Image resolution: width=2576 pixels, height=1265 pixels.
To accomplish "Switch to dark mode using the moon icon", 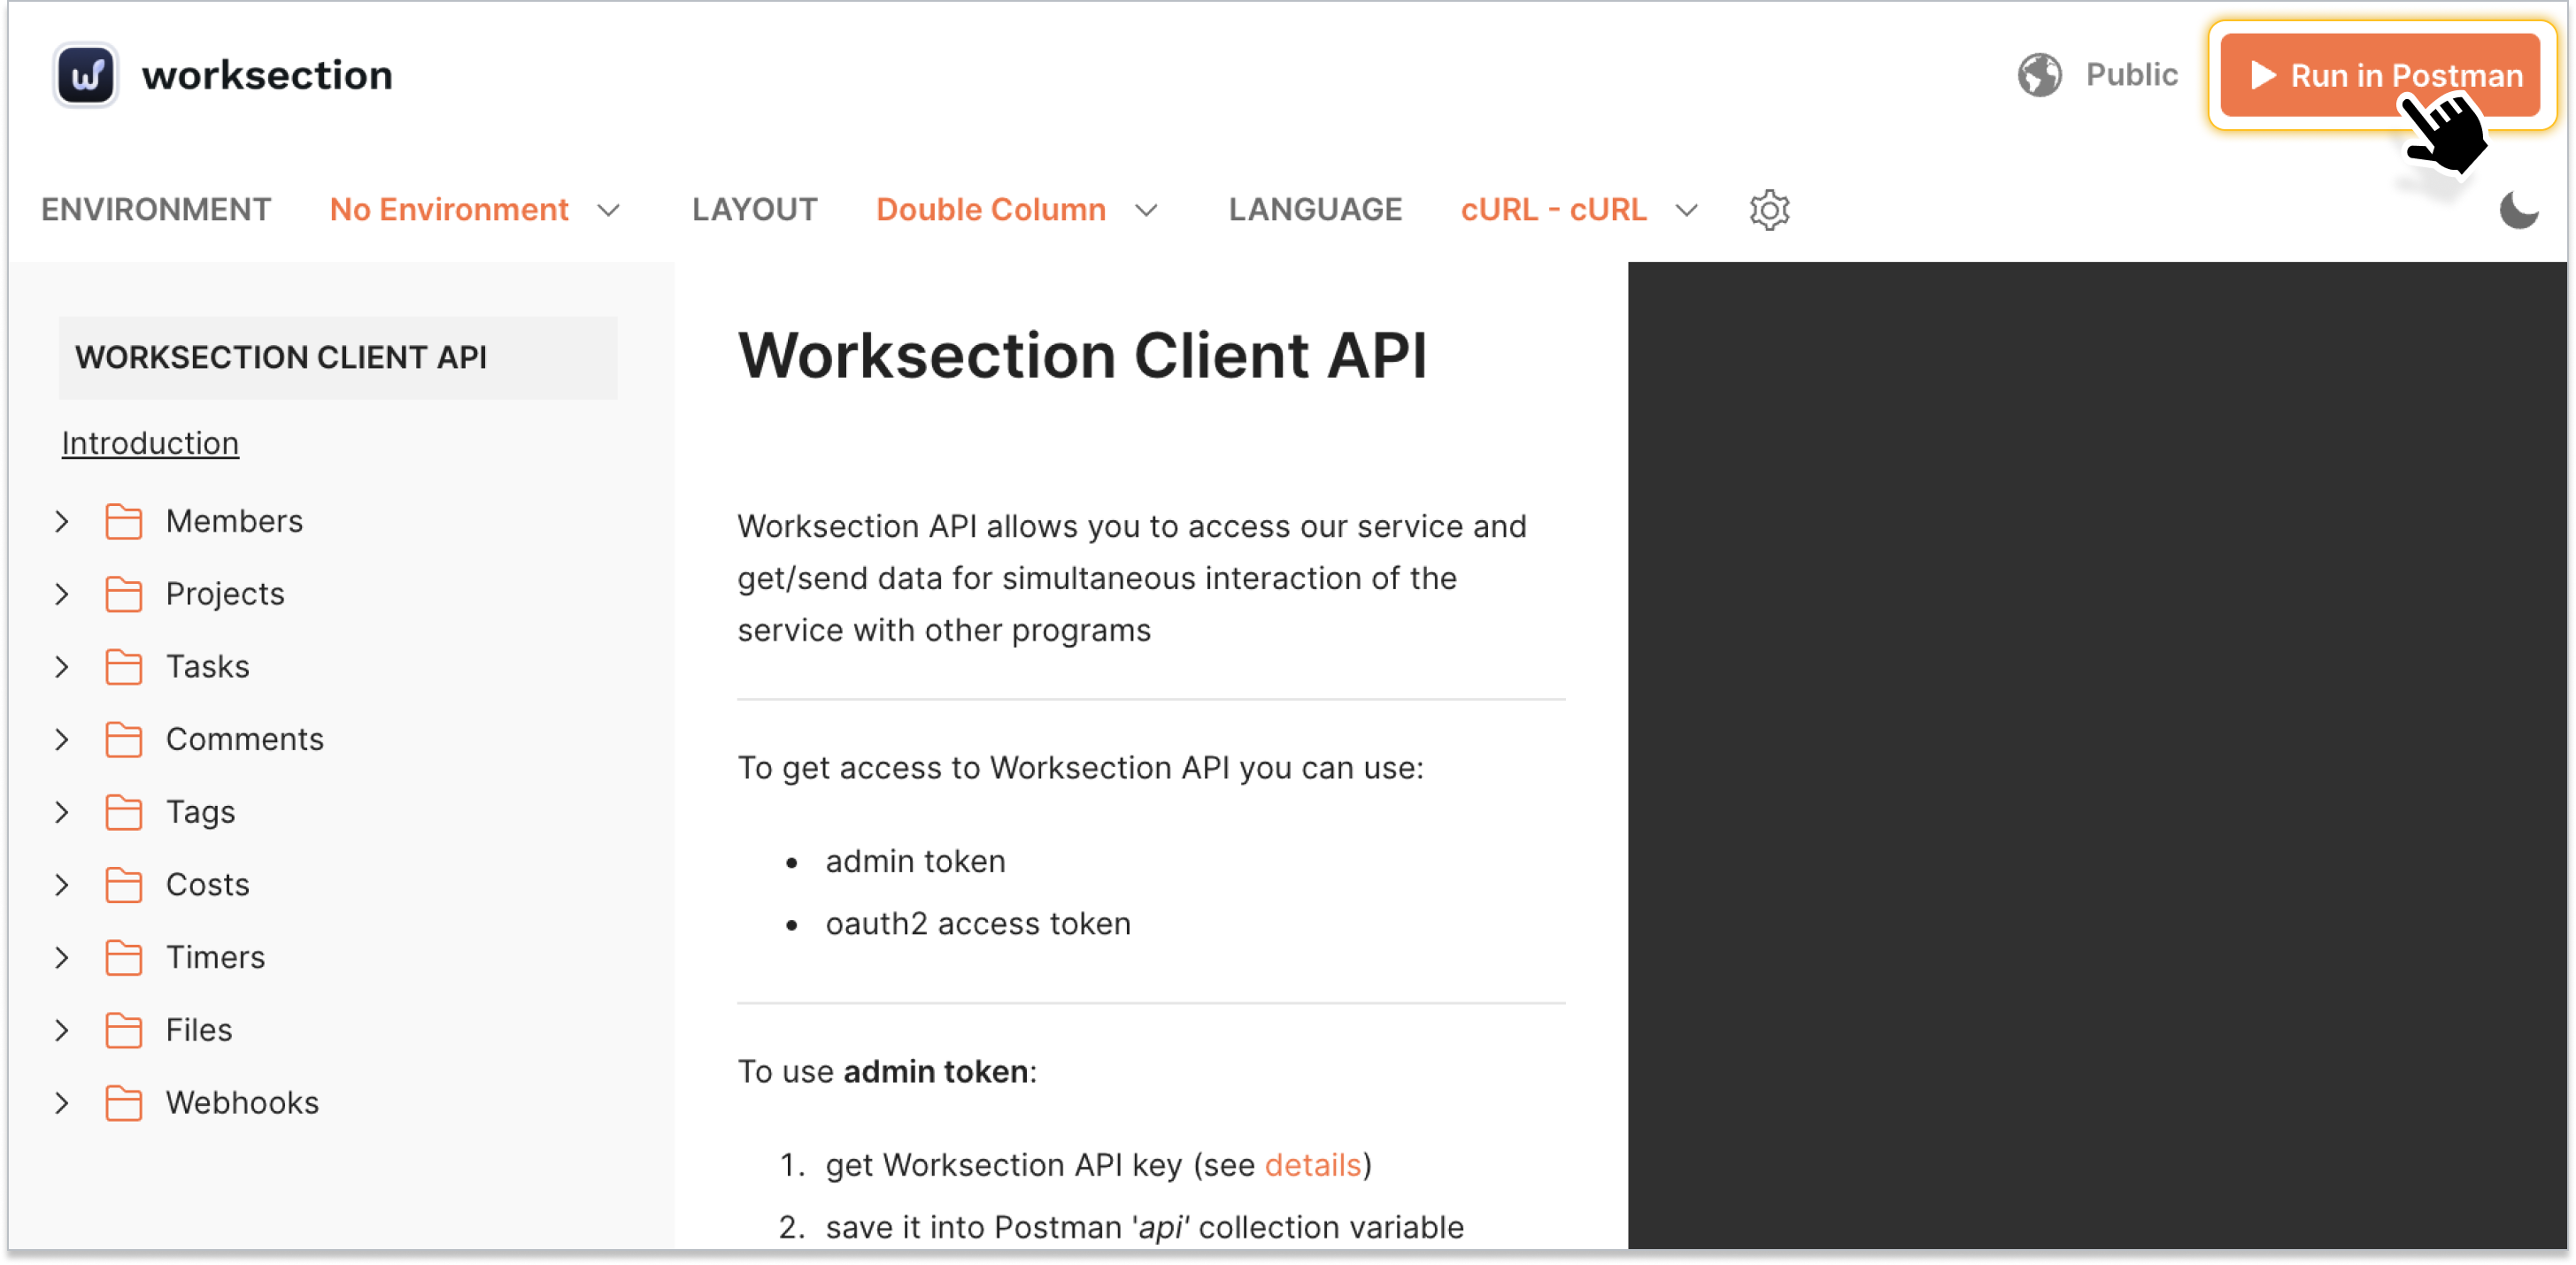I will 2519,210.
